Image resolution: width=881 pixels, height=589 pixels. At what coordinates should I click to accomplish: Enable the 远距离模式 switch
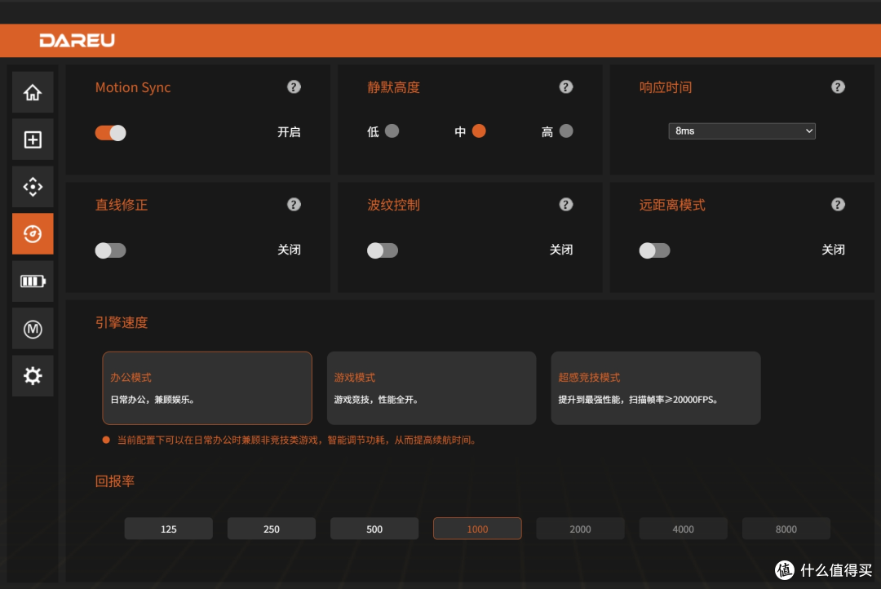[654, 250]
